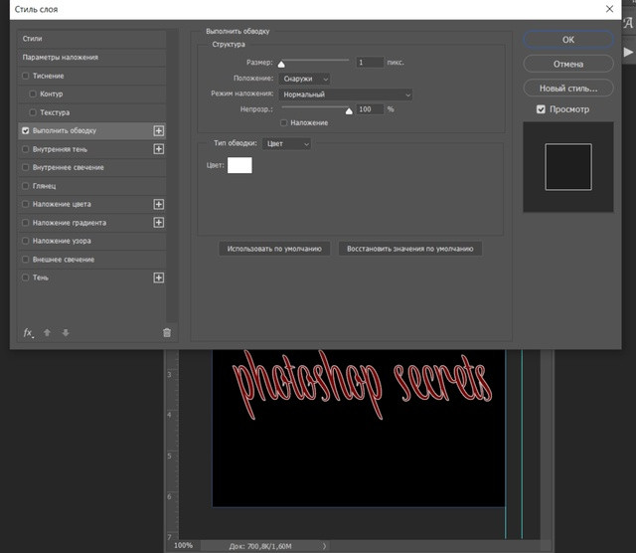Open the Положение dropdown showing Снаружи
The height and width of the screenshot is (553, 636).
point(304,79)
